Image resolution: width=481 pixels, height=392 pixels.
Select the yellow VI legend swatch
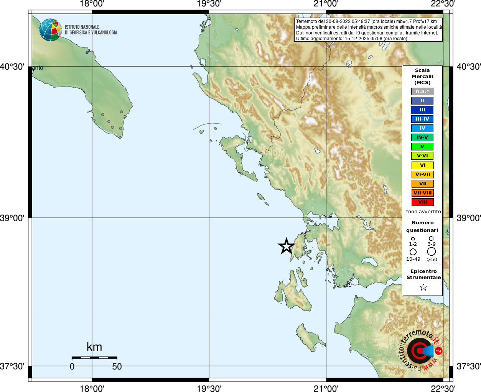pos(422,165)
